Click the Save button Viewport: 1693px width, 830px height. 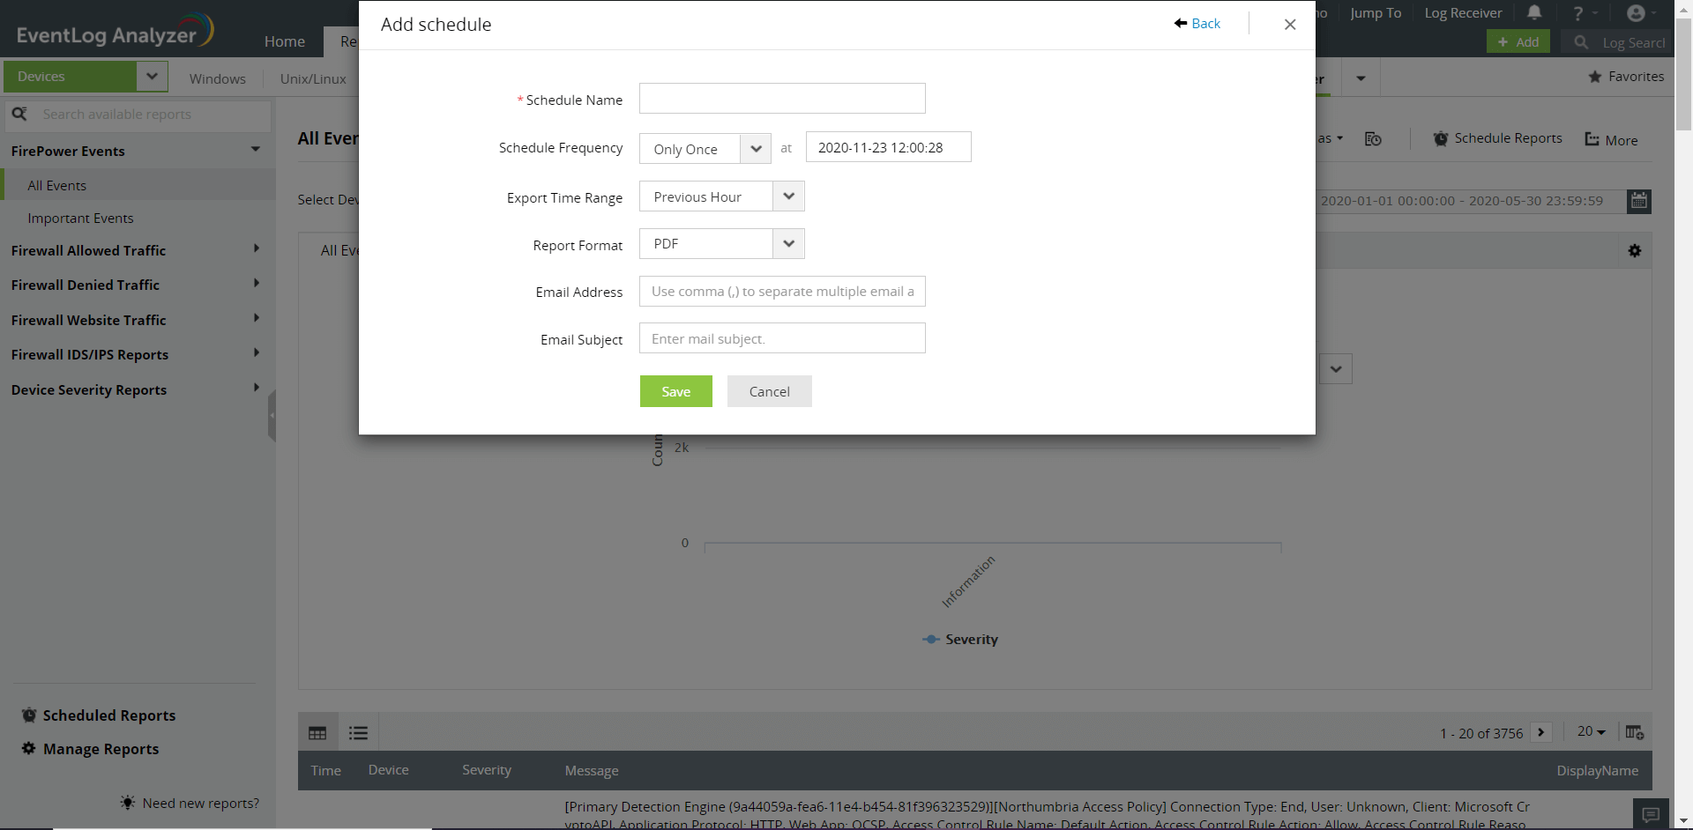[676, 391]
